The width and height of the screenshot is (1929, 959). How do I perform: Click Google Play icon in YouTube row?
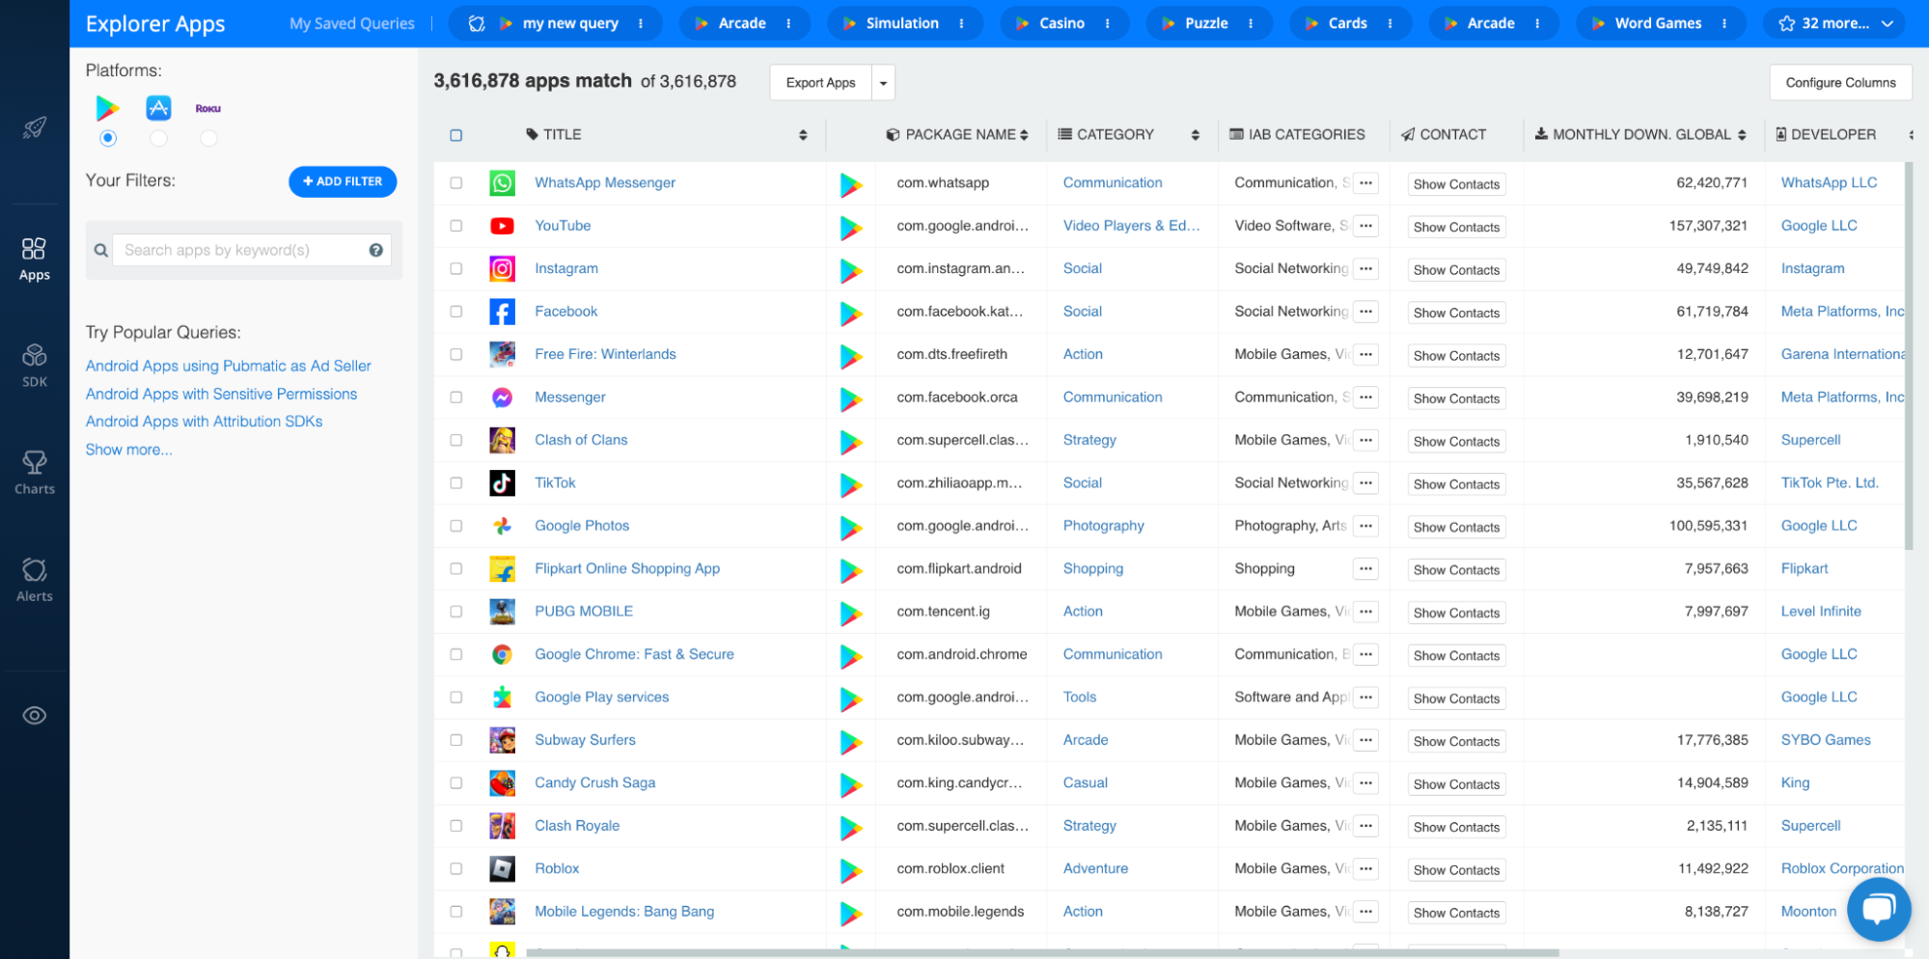(x=851, y=227)
